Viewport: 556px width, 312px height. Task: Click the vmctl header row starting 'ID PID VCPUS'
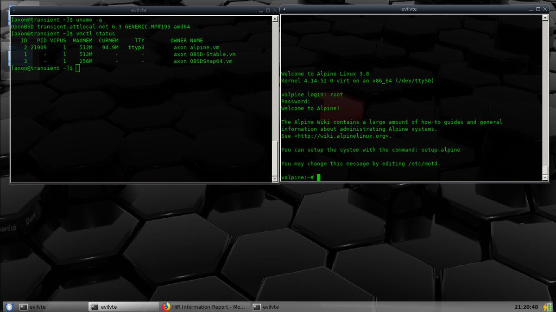click(112, 41)
